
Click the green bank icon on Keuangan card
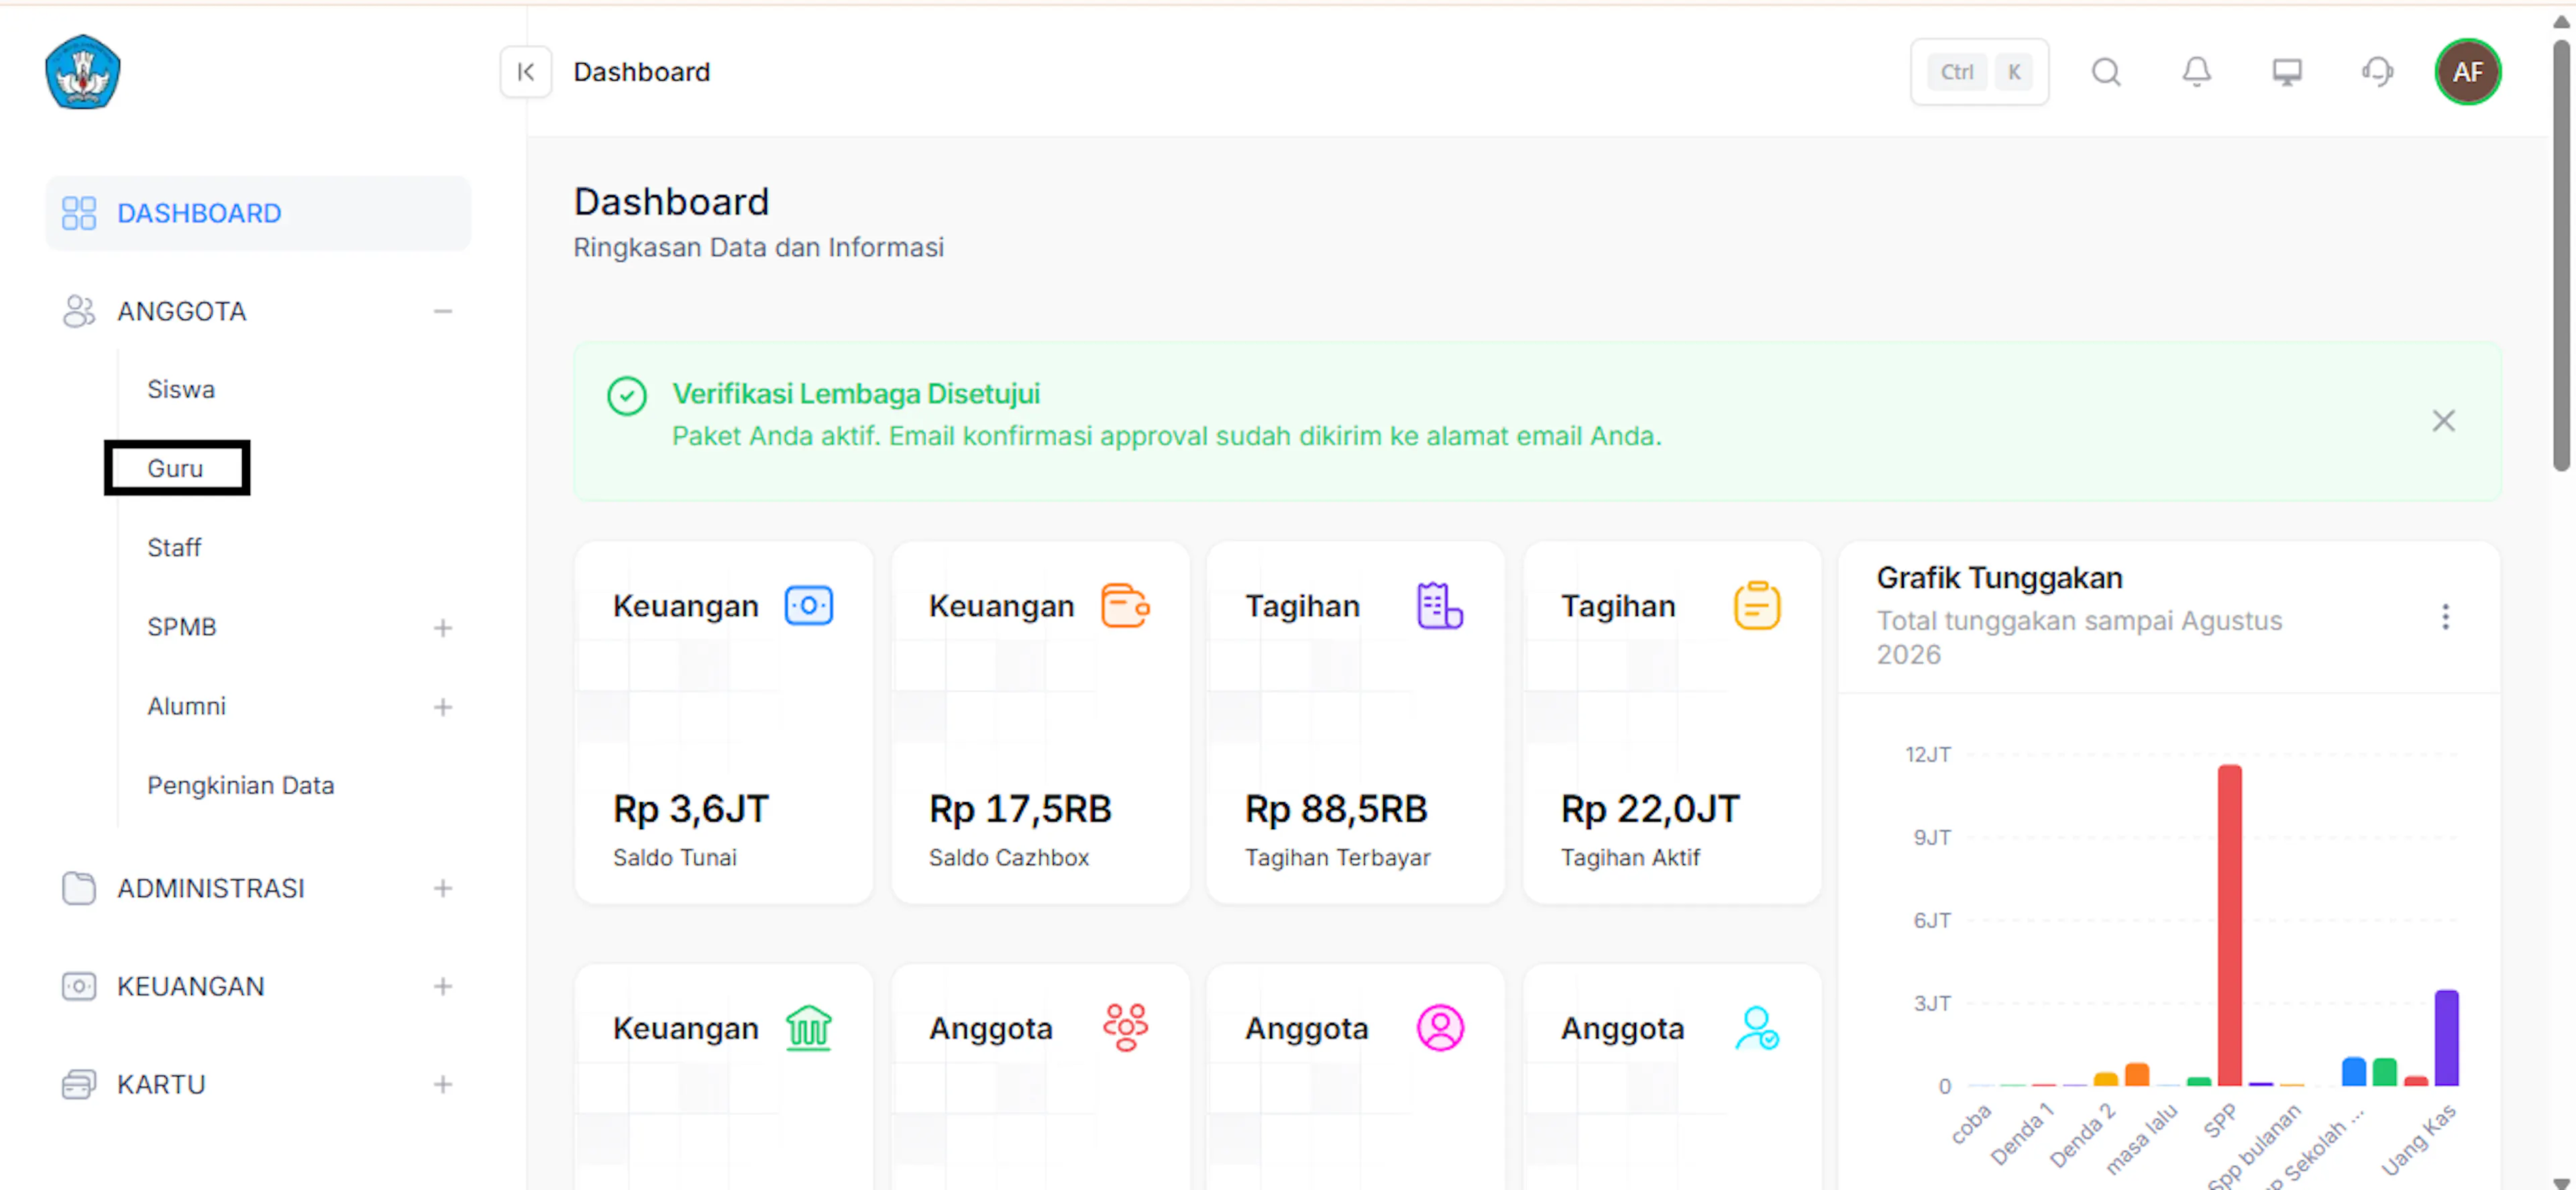tap(809, 1028)
